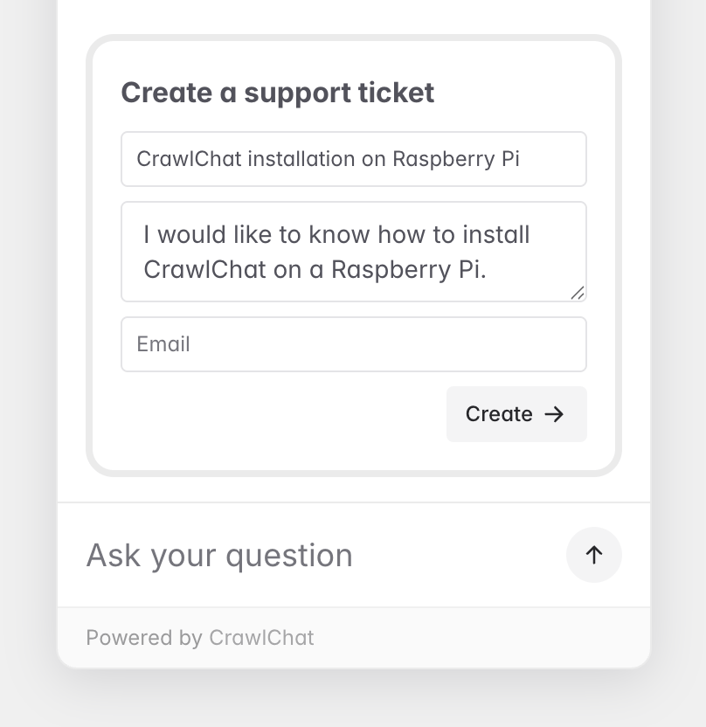Focus the Email input field
706x727 pixels.
coord(354,344)
